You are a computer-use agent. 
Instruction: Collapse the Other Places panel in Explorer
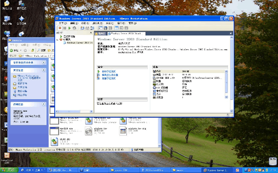tap(43, 70)
